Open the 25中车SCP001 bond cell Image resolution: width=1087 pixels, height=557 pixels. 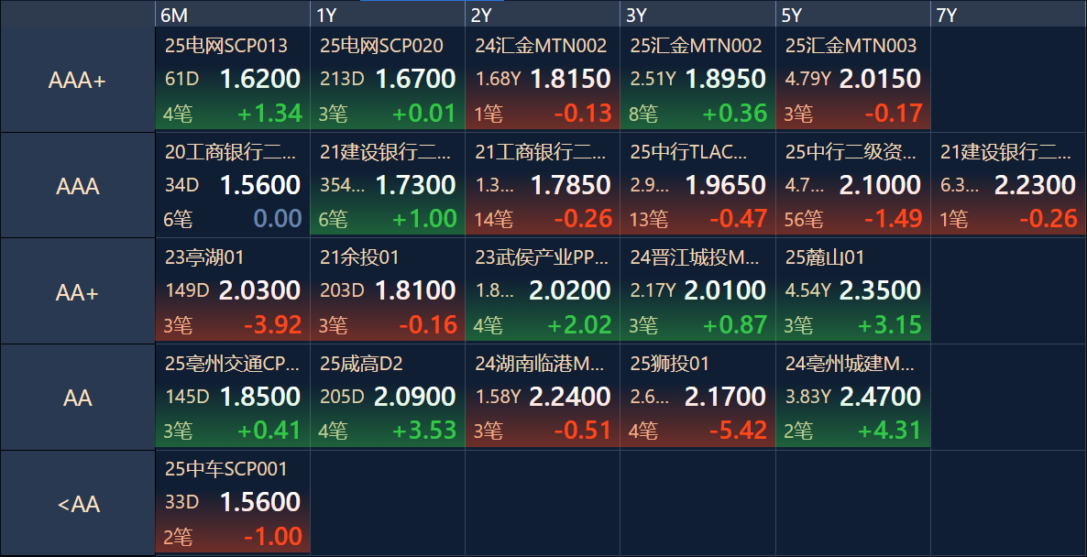pos(233,504)
